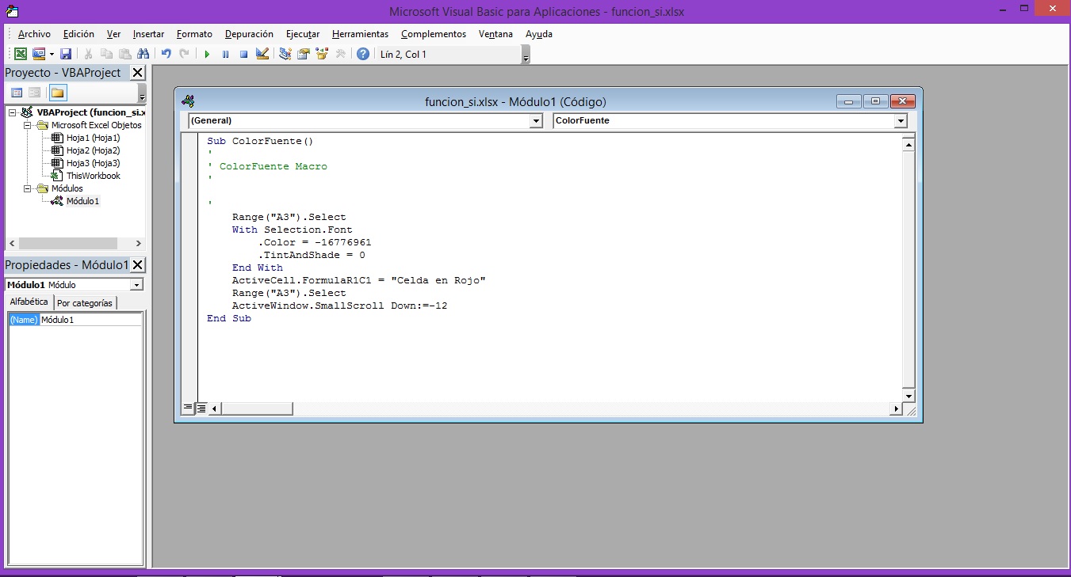Toggle Design Mode in the toolbar

pos(262,55)
